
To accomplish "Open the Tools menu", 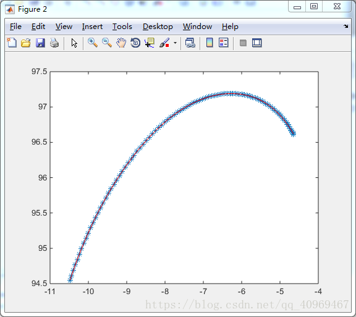I will coord(122,27).
